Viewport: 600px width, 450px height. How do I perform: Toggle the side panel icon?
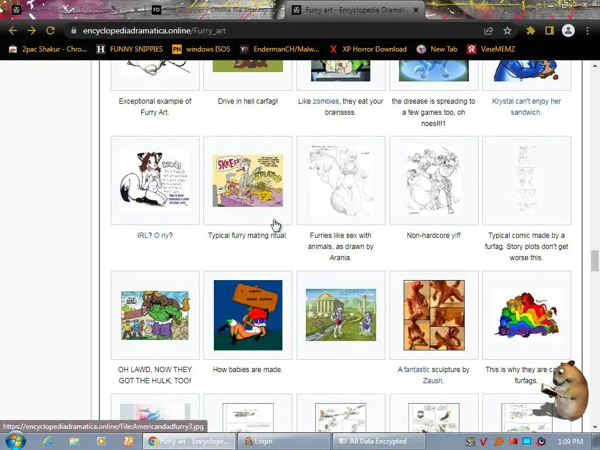(x=550, y=30)
